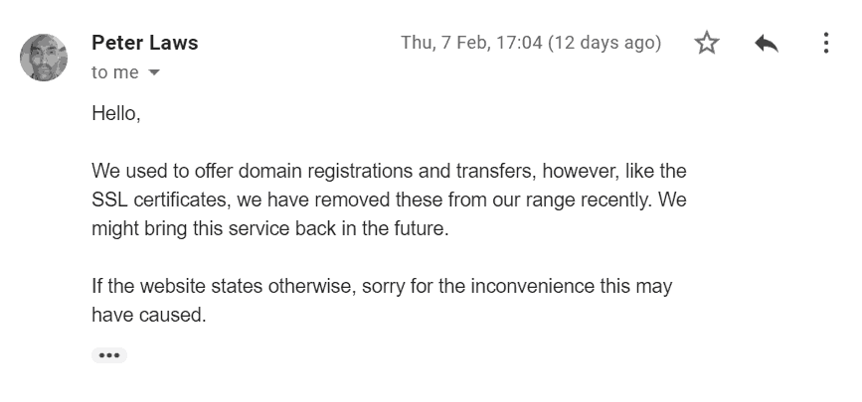This screenshot has width=862, height=402.
Task: Open the three-dot More options menu
Action: [x=826, y=43]
